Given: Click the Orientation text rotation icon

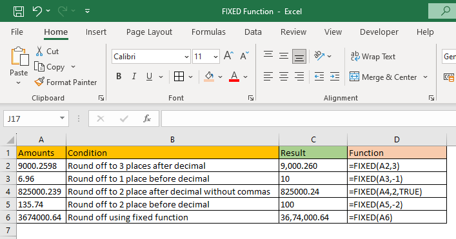Looking at the screenshot, I should click(x=319, y=56).
